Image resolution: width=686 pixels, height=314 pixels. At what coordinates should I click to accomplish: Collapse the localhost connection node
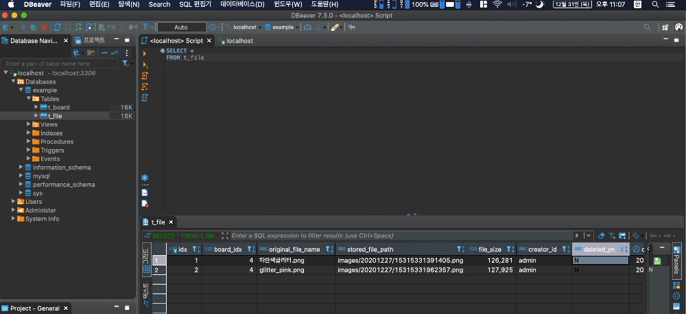coord(5,73)
